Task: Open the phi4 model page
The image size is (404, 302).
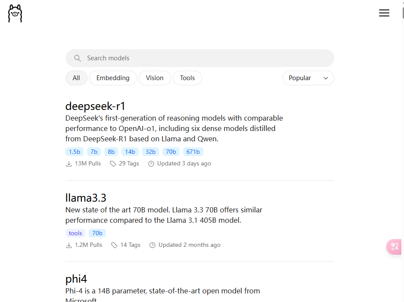Action: click(76, 279)
